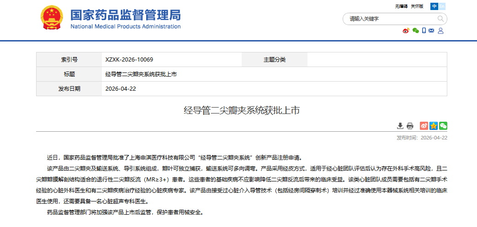
Task: Select the 中 Chinese language button
Action: 434,6
